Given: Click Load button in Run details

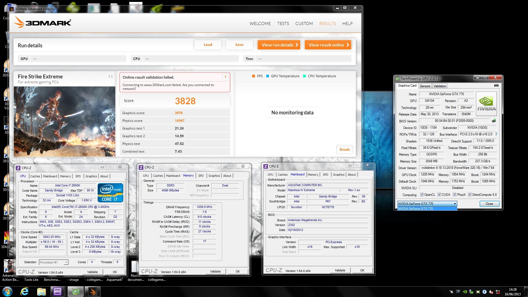Looking at the screenshot, I should tap(208, 45).
